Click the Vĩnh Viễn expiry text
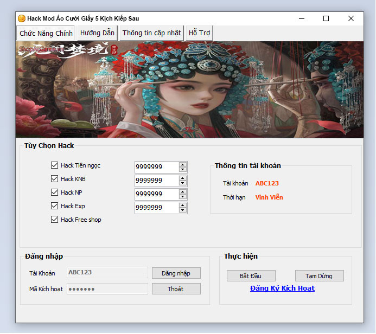The height and width of the screenshot is (334, 376). 269,197
